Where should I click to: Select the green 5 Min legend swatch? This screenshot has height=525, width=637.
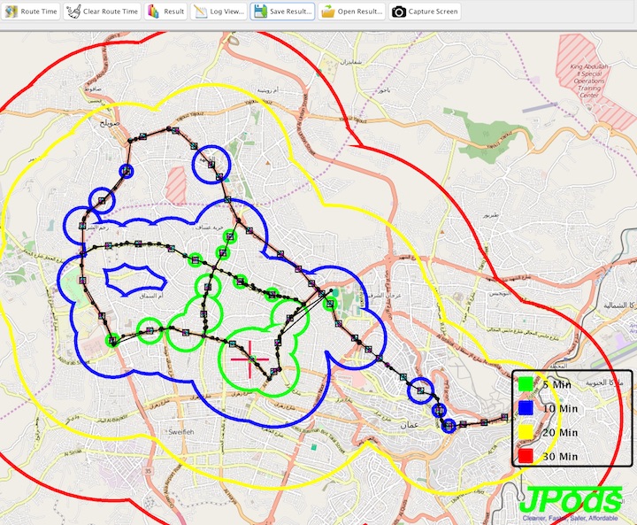(526, 384)
